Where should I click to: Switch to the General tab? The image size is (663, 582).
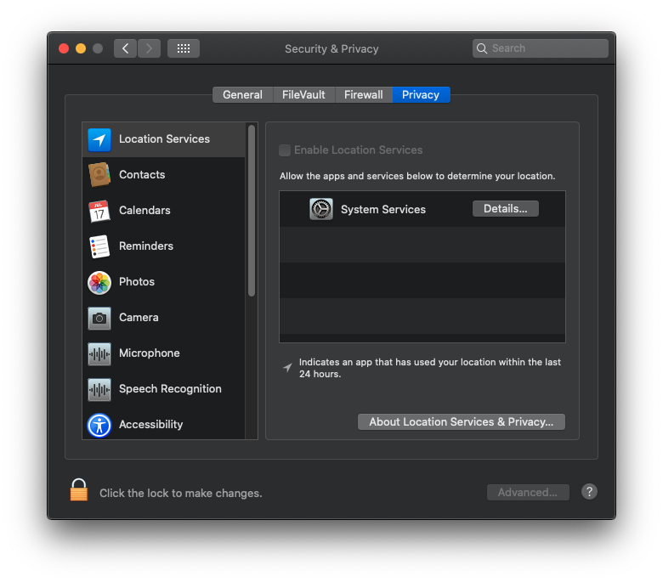243,94
